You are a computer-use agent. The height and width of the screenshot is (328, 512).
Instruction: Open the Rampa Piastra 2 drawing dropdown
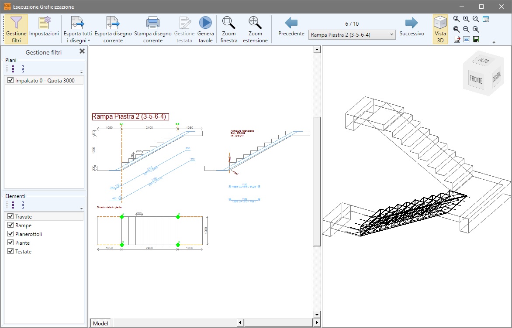click(x=352, y=34)
